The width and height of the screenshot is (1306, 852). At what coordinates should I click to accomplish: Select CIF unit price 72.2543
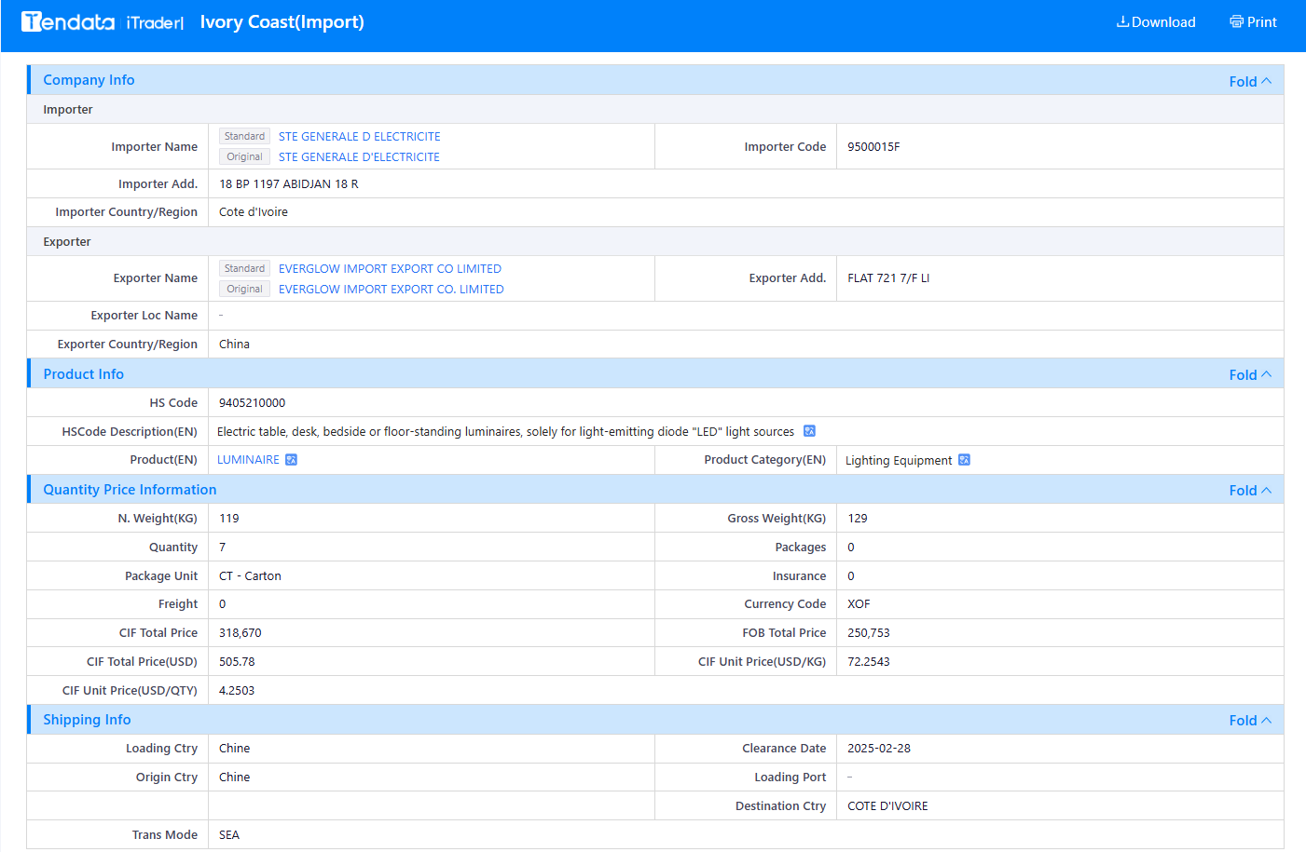coord(869,661)
